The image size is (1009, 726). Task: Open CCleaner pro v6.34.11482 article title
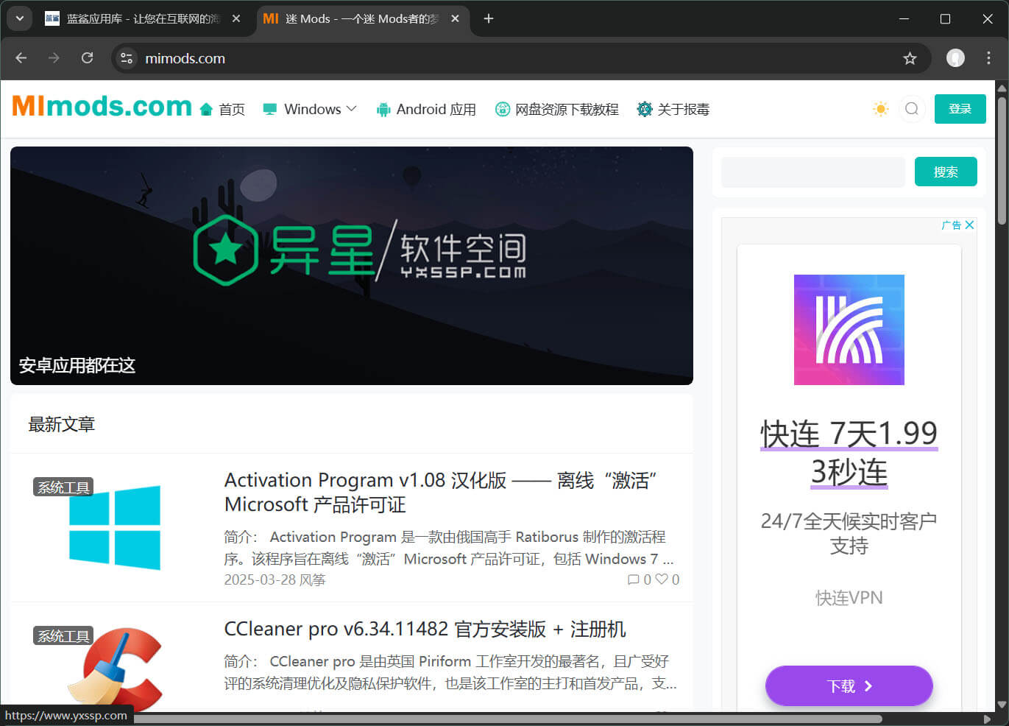click(425, 629)
